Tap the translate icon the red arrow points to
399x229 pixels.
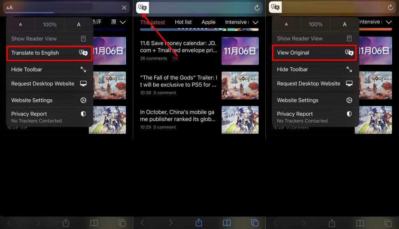(142, 7)
